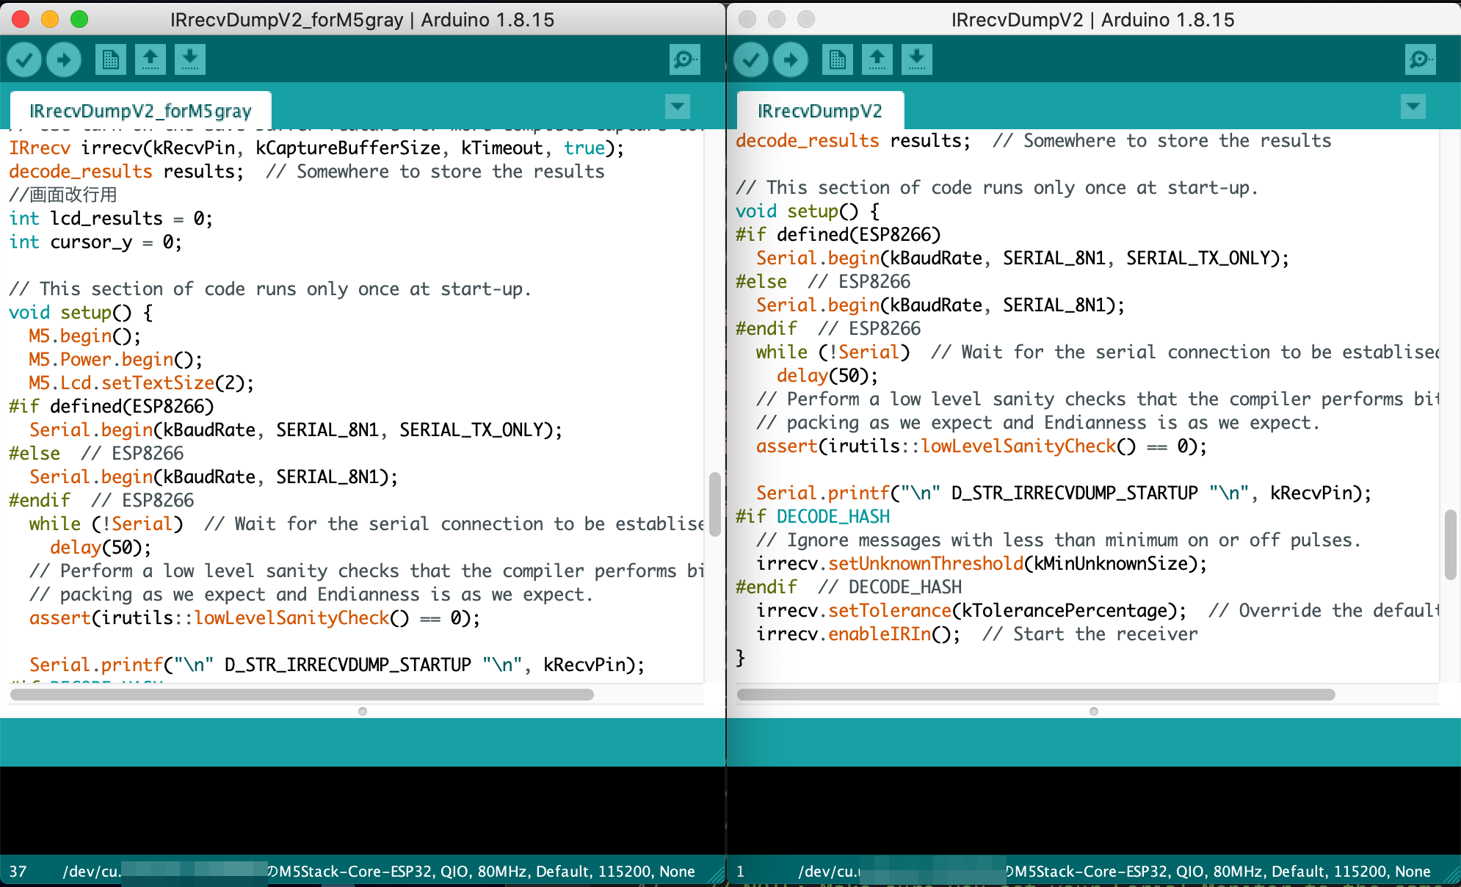Select the IRrecvDumpV2_forM5gray tab
The width and height of the screenshot is (1461, 887).
[x=140, y=111]
